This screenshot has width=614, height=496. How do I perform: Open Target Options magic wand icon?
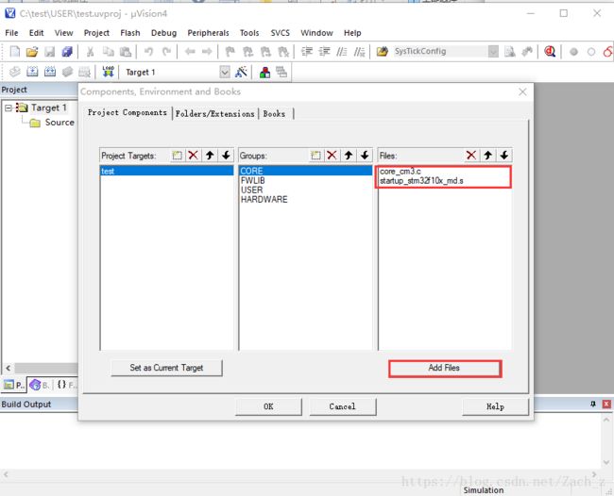241,72
